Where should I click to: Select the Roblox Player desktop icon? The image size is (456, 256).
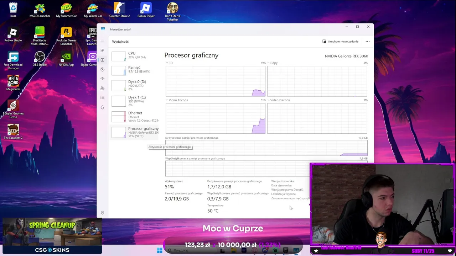pyautogui.click(x=146, y=10)
